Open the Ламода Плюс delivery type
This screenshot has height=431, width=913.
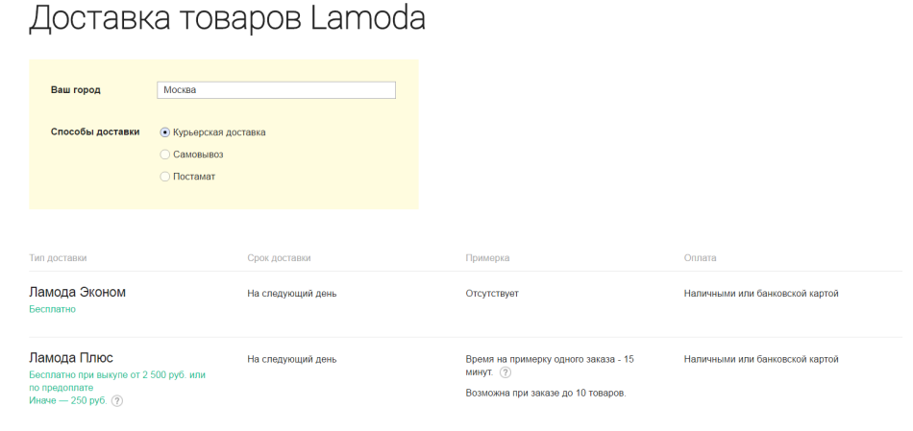(71, 358)
